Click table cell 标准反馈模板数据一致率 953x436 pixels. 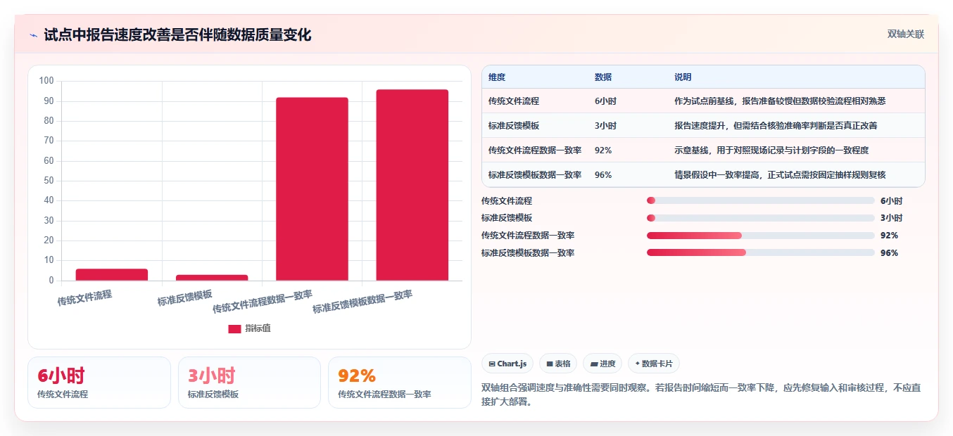[535, 174]
